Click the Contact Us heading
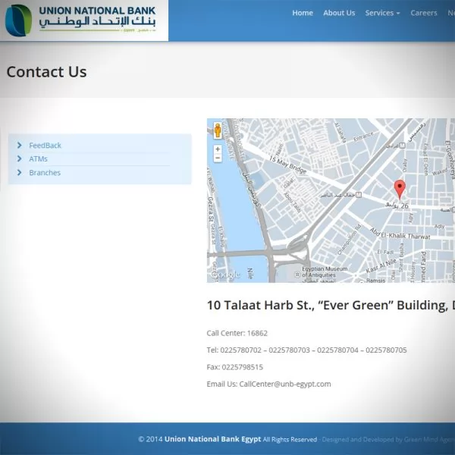 coord(46,72)
